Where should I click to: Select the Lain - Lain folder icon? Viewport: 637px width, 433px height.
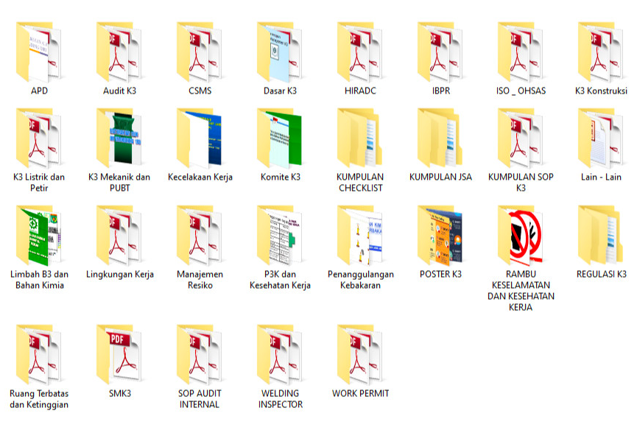(x=601, y=138)
